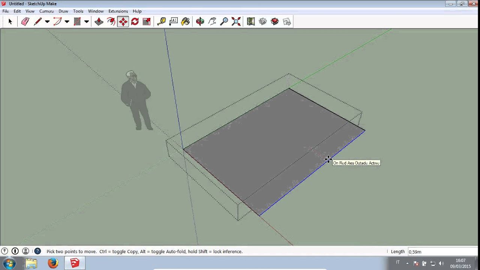The height and width of the screenshot is (270, 480).
Task: Open the Windows Start button
Action: 9,263
